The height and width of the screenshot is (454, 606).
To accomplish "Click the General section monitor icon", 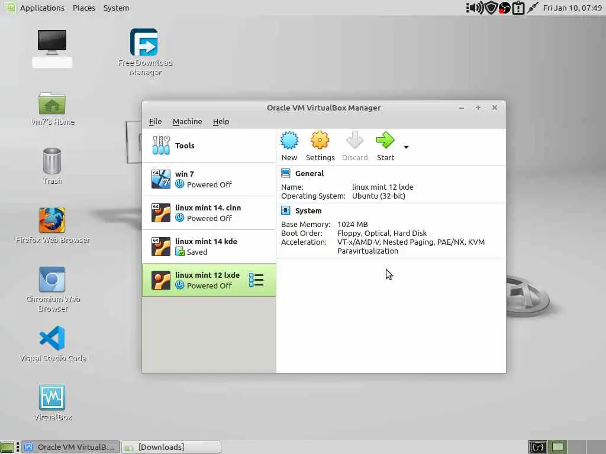I will (x=286, y=173).
